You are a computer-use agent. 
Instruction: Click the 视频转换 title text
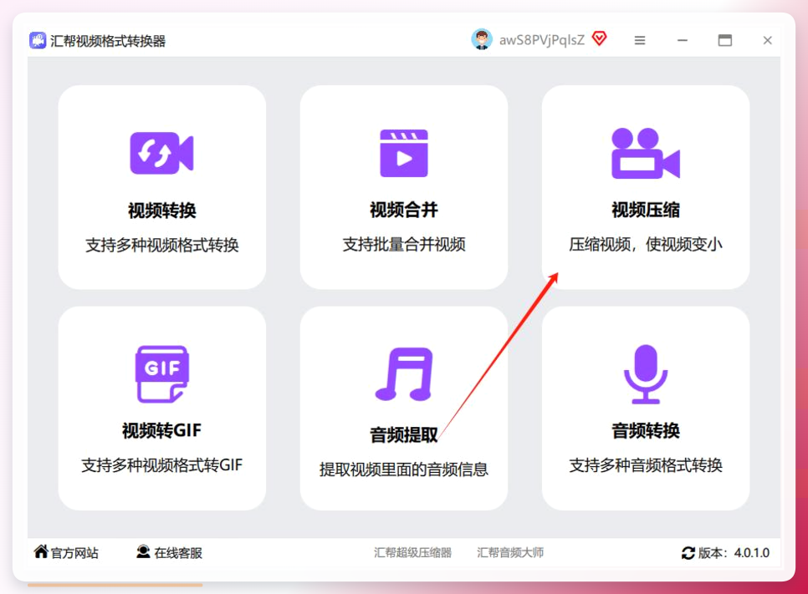(x=161, y=211)
